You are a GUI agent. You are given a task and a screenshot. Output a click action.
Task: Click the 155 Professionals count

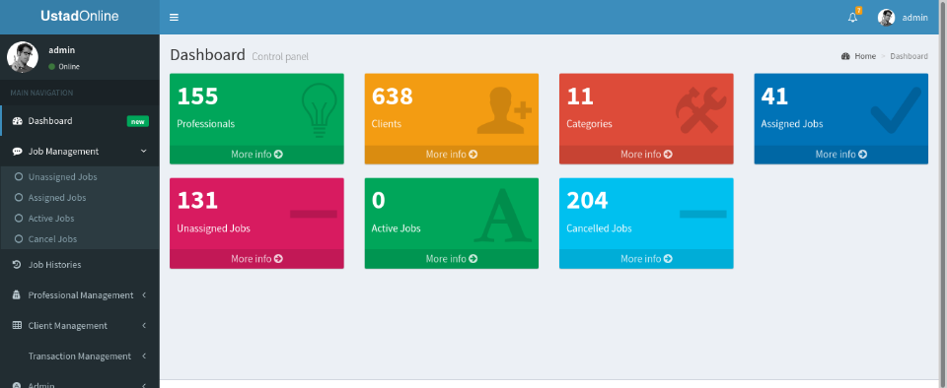197,97
